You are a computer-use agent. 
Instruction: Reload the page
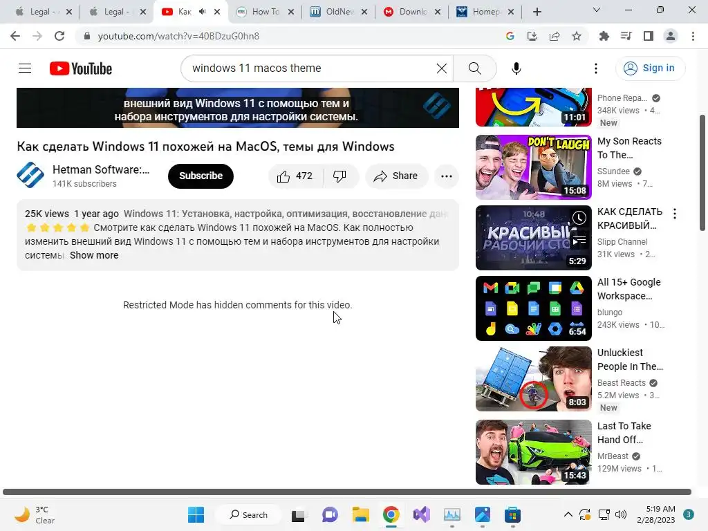(x=59, y=36)
